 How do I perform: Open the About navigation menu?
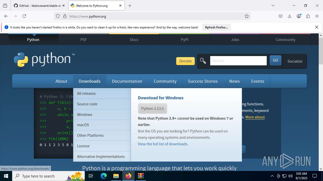pos(61,81)
